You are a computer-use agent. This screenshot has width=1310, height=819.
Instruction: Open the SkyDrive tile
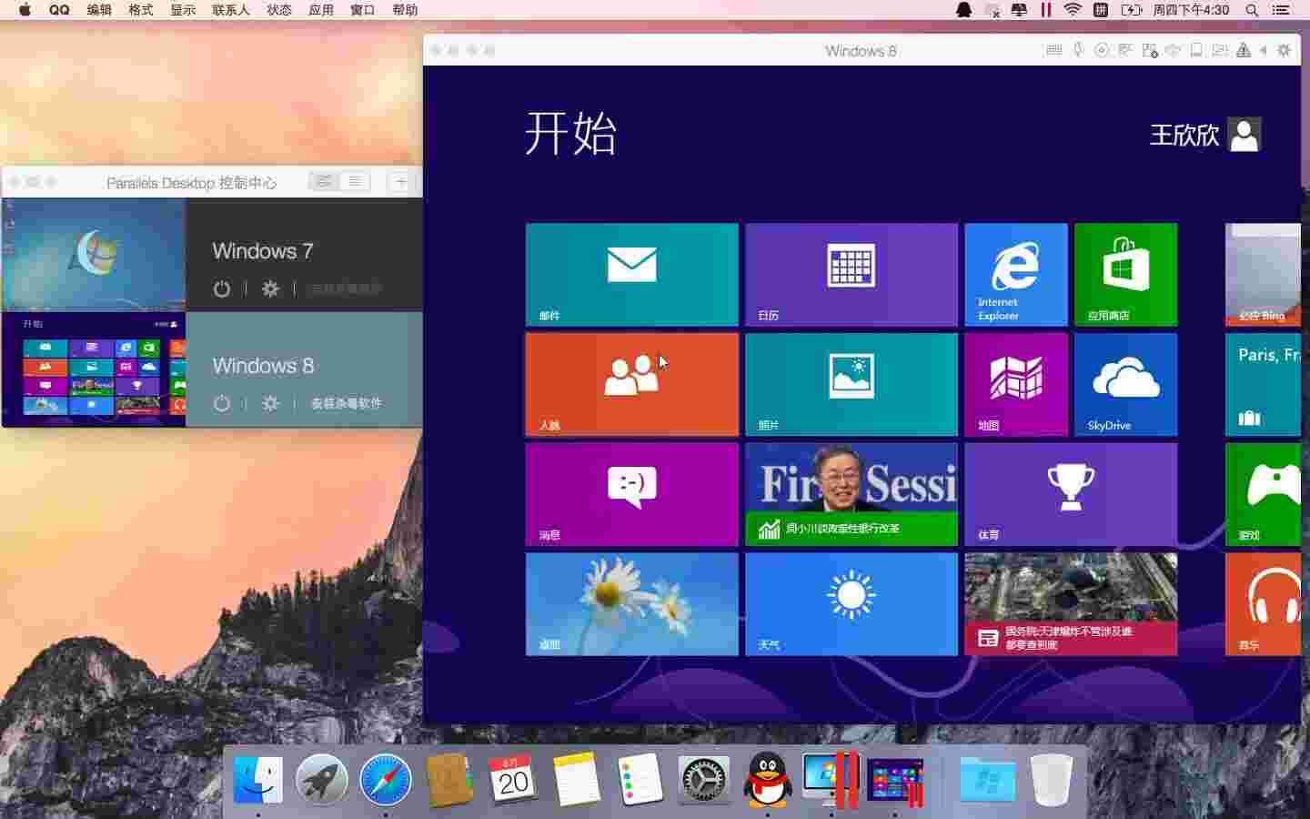[x=1125, y=384]
